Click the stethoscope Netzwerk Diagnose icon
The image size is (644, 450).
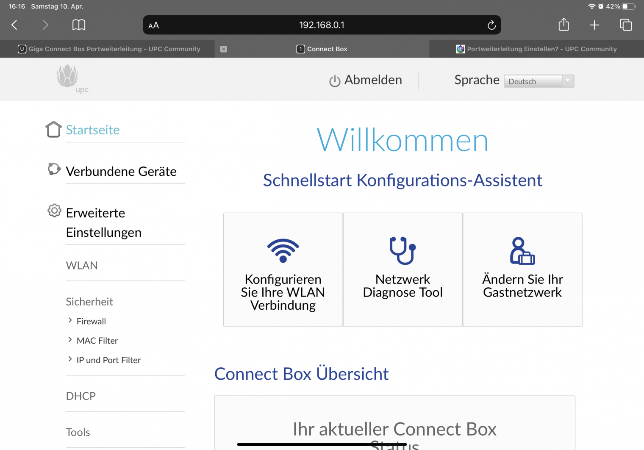tap(402, 250)
